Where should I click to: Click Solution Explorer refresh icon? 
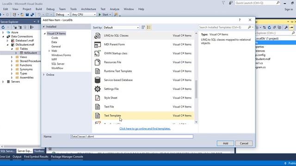pyautogui.click(x=269, y=28)
